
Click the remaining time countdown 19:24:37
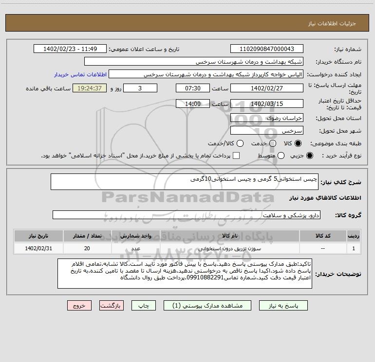coord(90,88)
